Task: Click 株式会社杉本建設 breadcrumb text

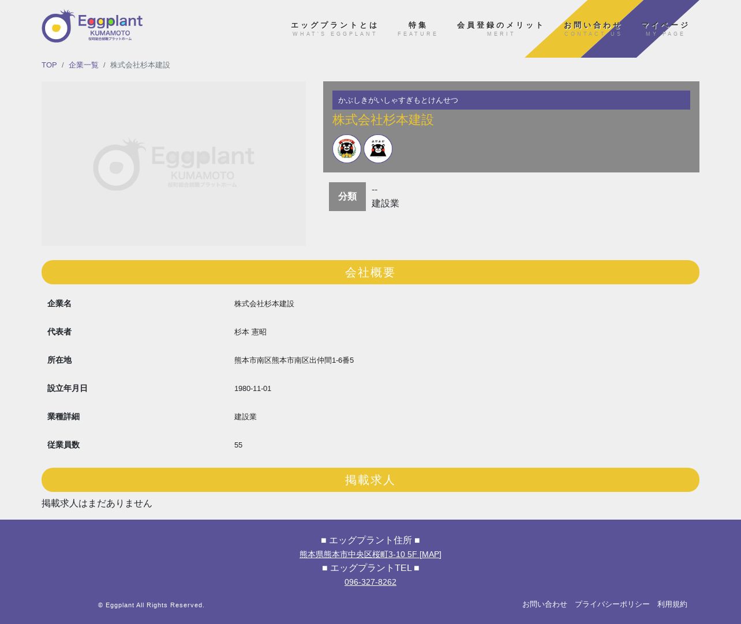Action: coord(140,65)
